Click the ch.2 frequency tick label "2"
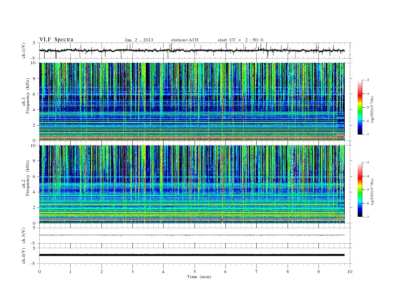Viewport: 394px width, 305px height. click(x=35, y=208)
